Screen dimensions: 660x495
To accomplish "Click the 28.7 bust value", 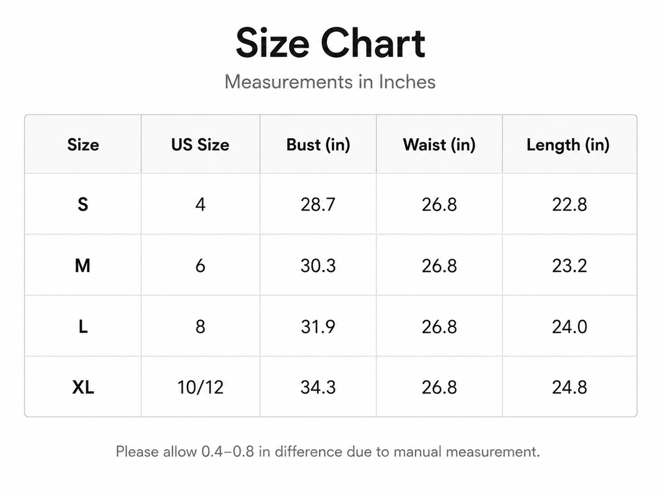I will click(x=318, y=205).
